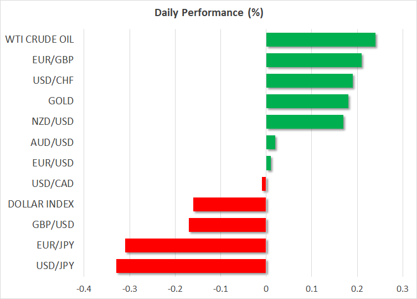This screenshot has width=417, height=299.
Task: Click the small AUD/USD bar
Action: click(271, 143)
